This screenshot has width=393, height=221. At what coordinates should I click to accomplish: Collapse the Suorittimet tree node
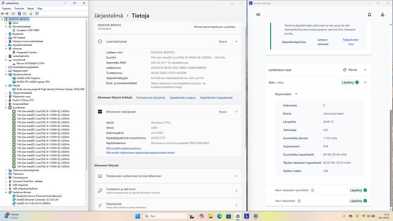[6, 108]
